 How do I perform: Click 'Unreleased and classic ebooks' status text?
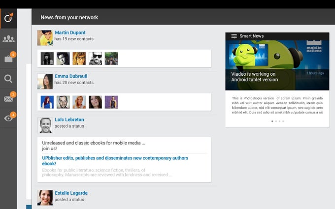[x=94, y=146]
